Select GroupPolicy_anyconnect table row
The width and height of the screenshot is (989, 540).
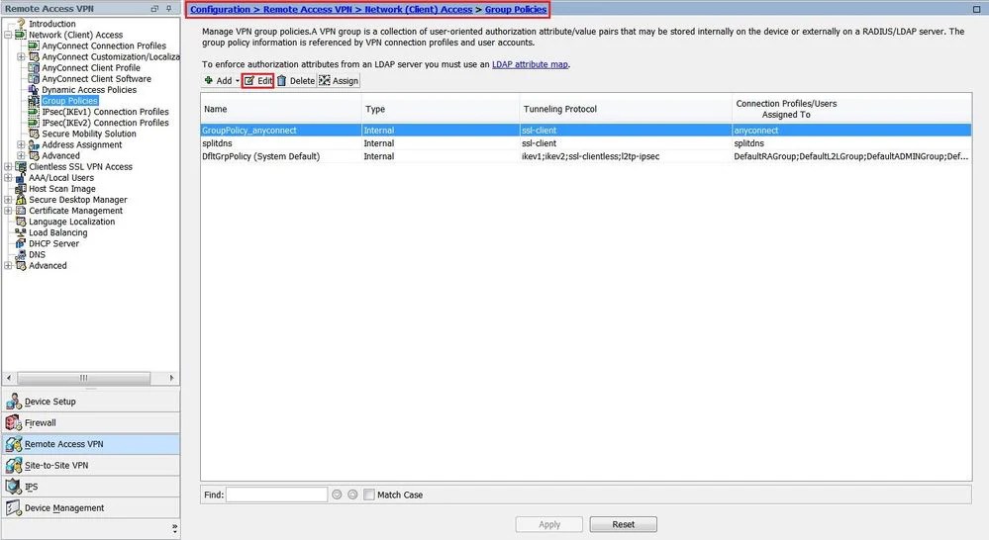586,131
